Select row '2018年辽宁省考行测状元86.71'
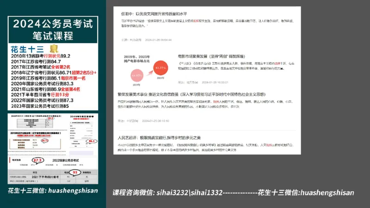The width and height of the screenshot is (370, 208). (54, 73)
